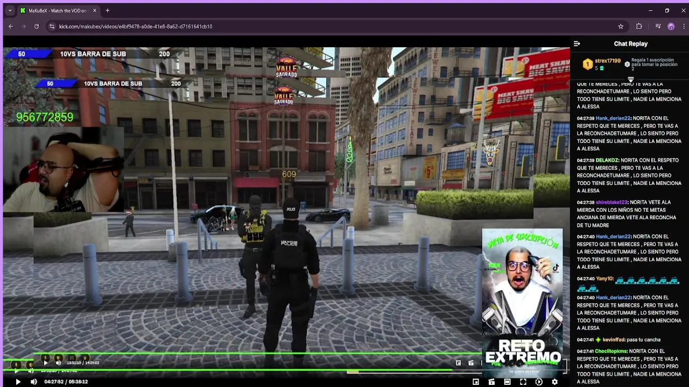Open a new browser tab
Viewport: 689px width, 387px height.
108,10
